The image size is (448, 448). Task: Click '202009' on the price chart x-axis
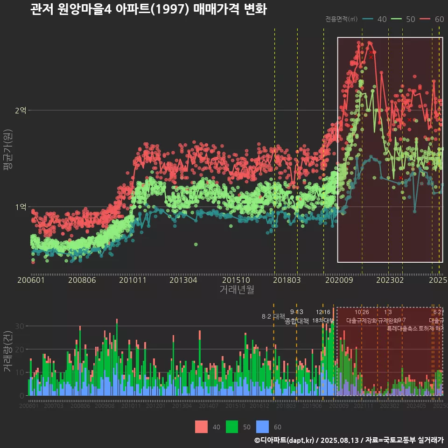(x=339, y=280)
